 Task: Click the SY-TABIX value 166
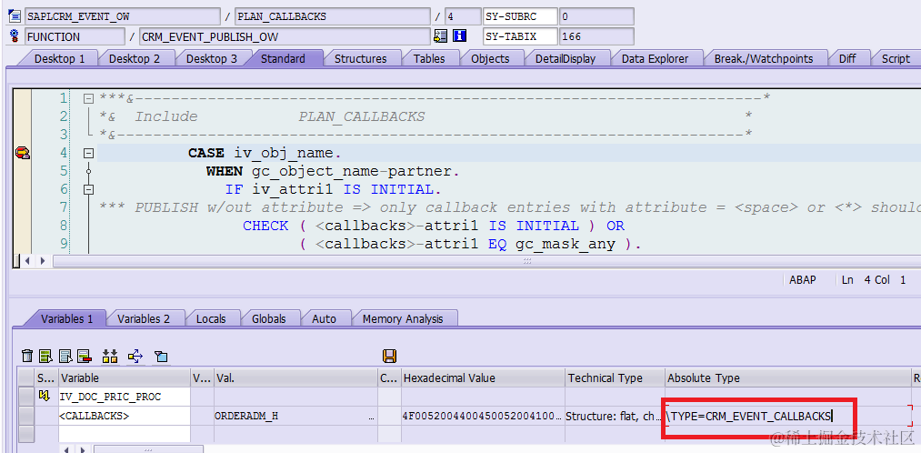tap(596, 37)
